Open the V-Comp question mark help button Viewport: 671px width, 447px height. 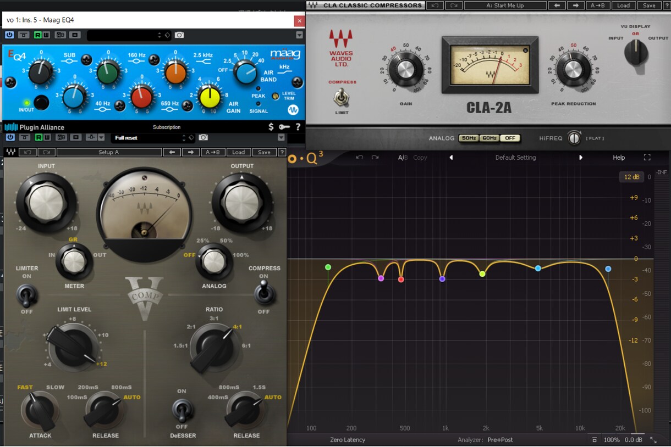pos(282,152)
